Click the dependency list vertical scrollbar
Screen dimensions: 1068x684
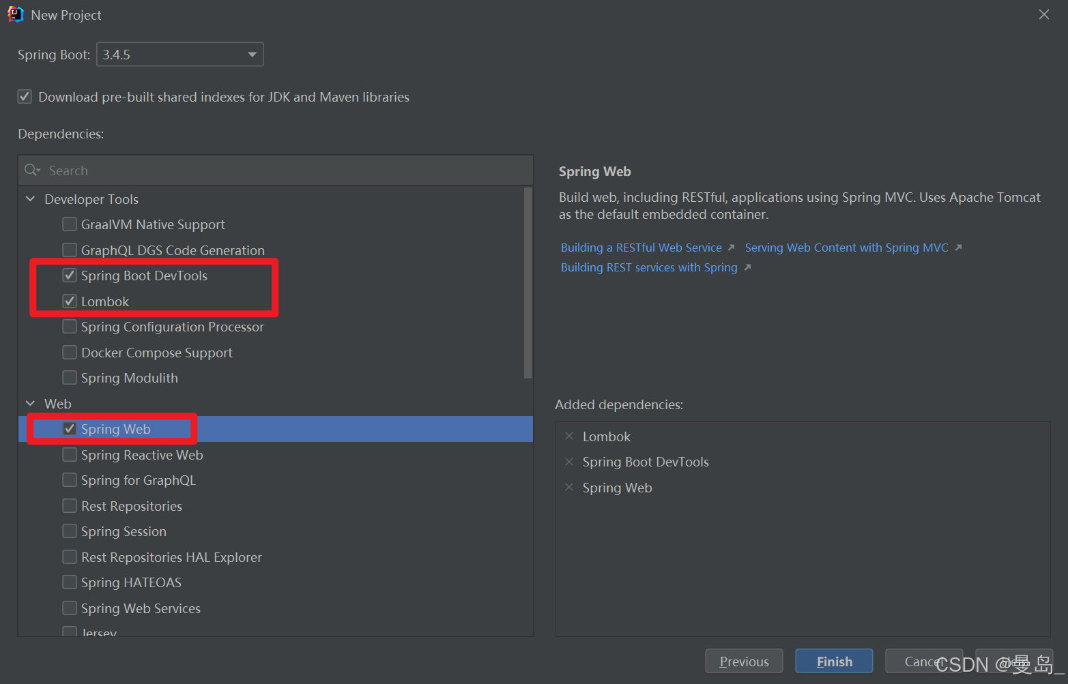(528, 282)
